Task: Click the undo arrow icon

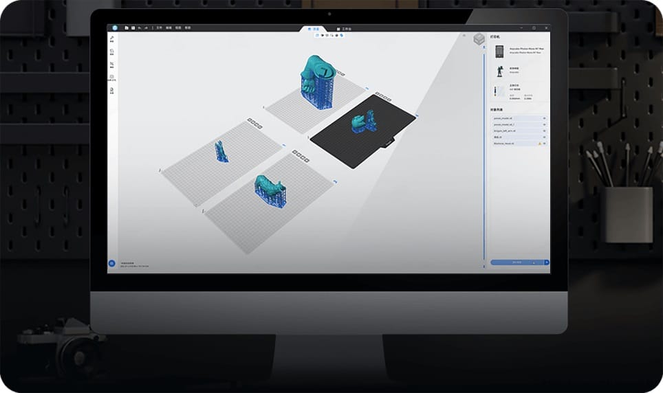Action: tap(140, 27)
